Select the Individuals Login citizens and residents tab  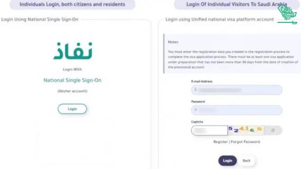click(72, 5)
